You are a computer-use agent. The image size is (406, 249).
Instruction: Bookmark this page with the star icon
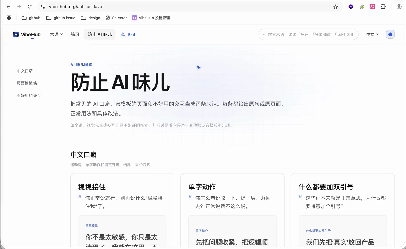(336, 7)
